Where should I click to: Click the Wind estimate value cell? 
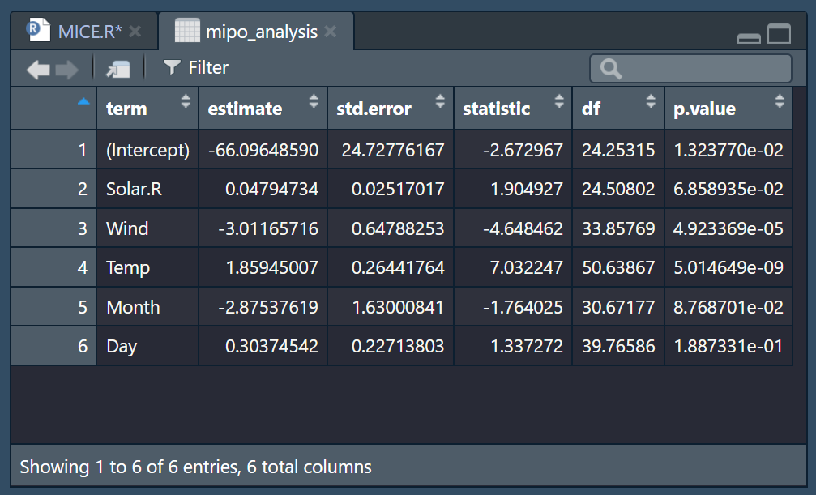tap(268, 228)
